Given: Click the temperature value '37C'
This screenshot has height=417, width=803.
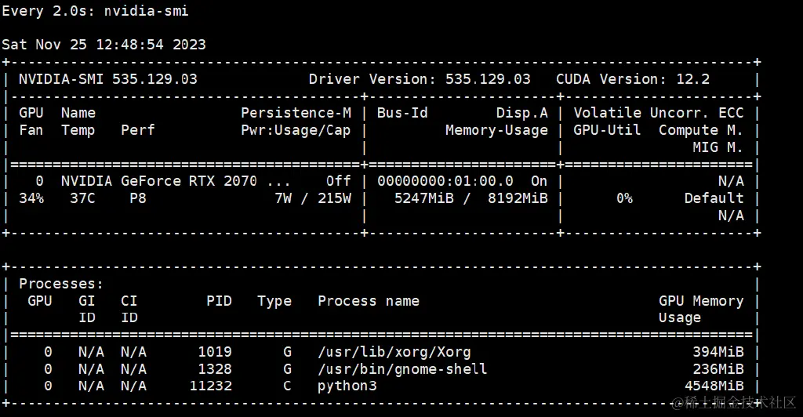Looking at the screenshot, I should coord(82,198).
